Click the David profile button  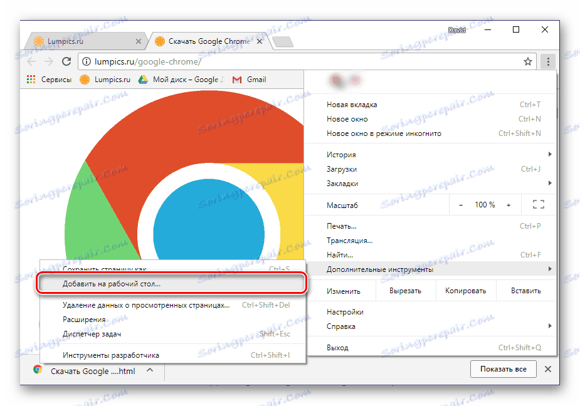(x=456, y=30)
